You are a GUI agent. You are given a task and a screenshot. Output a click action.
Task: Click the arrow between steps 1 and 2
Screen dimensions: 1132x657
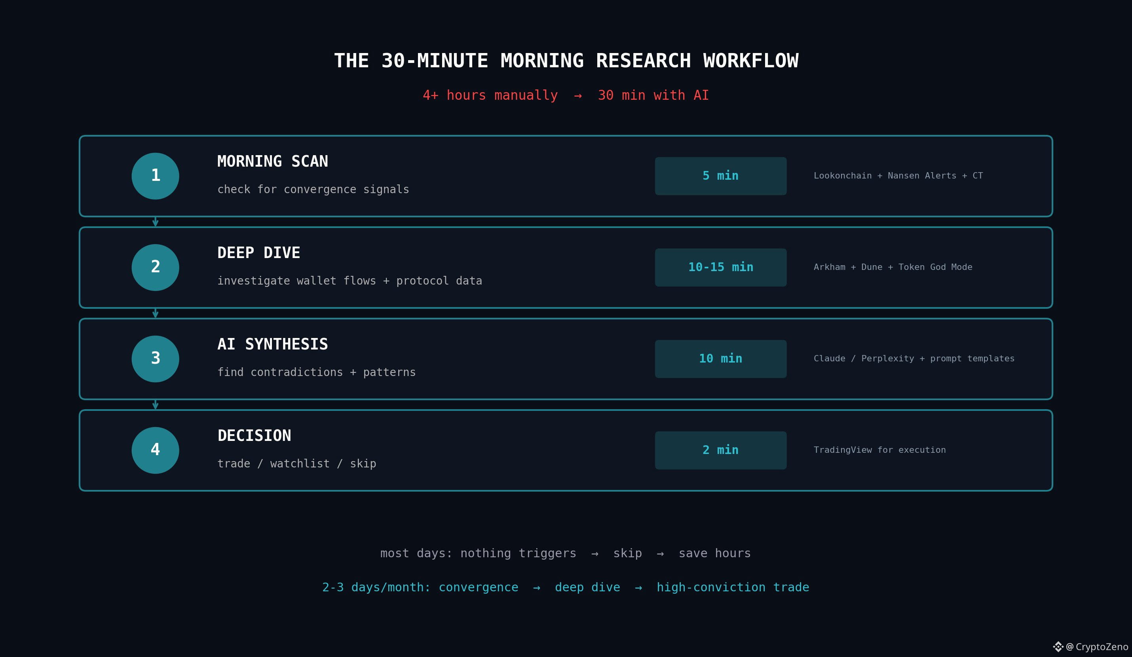pyautogui.click(x=155, y=222)
